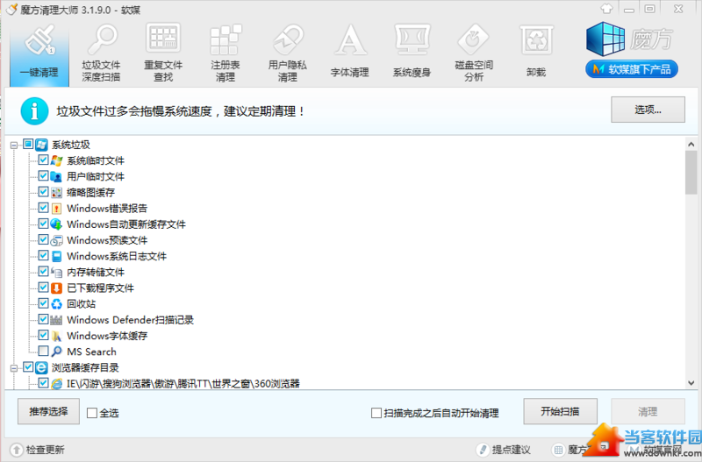This screenshot has height=462, width=702.
Task: Select Windows系统日志文件 row text
Action: click(x=117, y=256)
